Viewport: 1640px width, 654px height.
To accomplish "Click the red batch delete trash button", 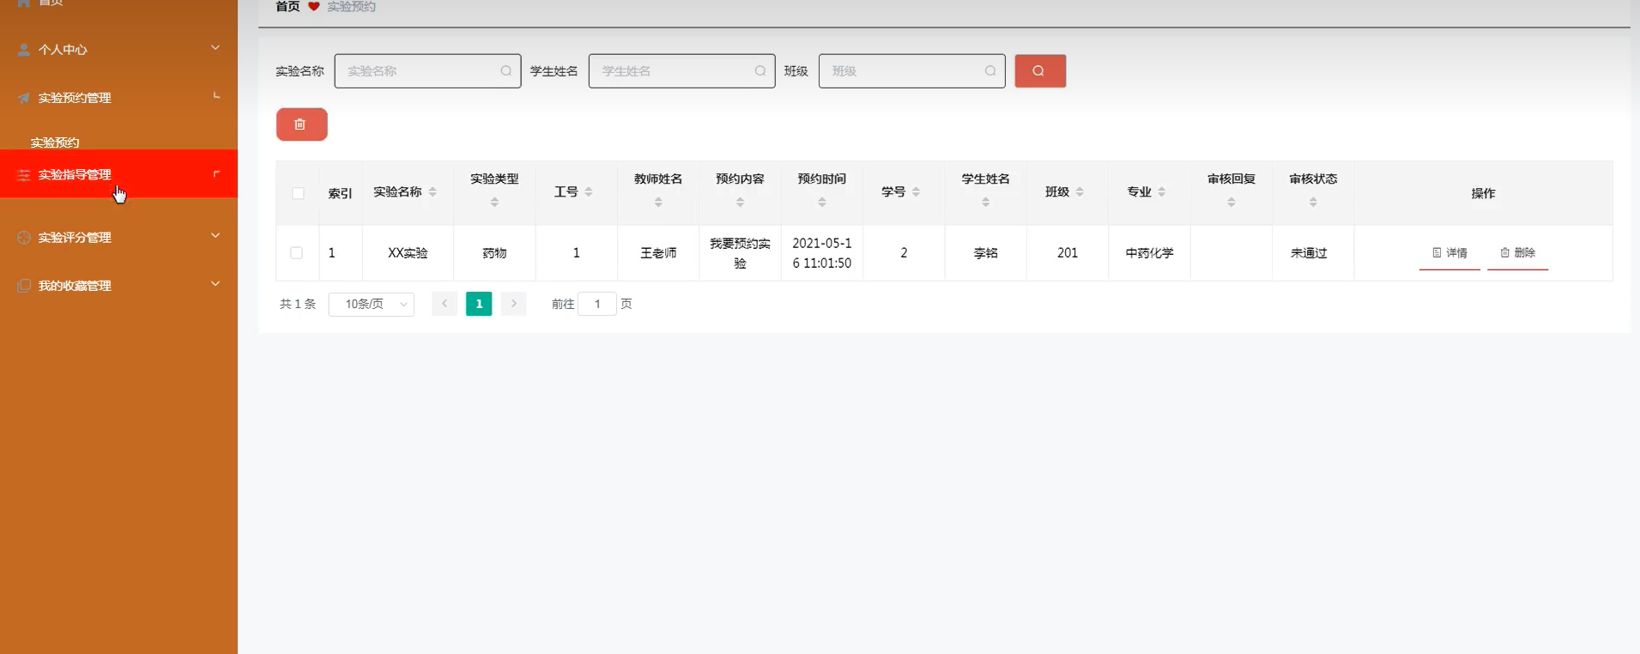I will (x=301, y=124).
